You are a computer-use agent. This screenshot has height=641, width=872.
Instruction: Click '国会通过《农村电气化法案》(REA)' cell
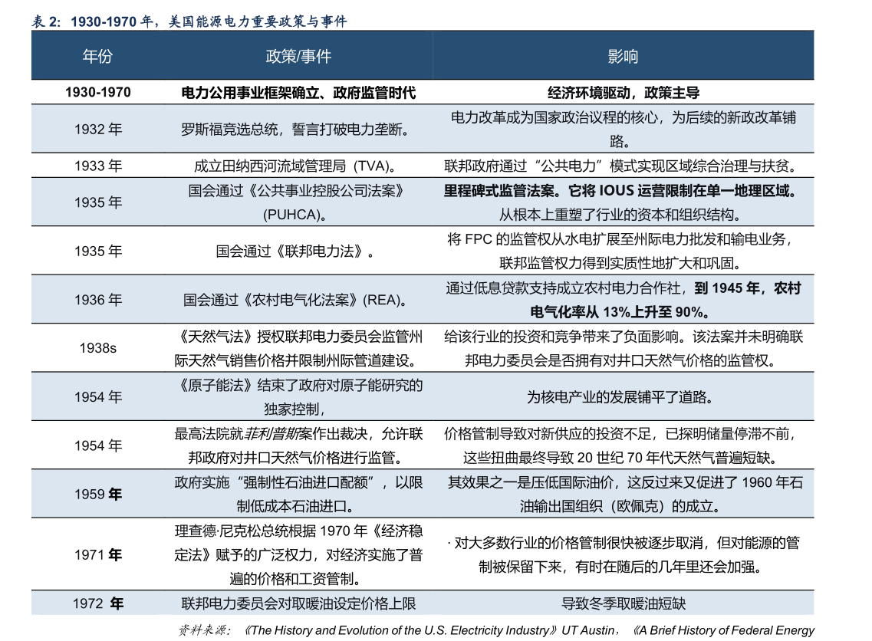[x=298, y=300]
